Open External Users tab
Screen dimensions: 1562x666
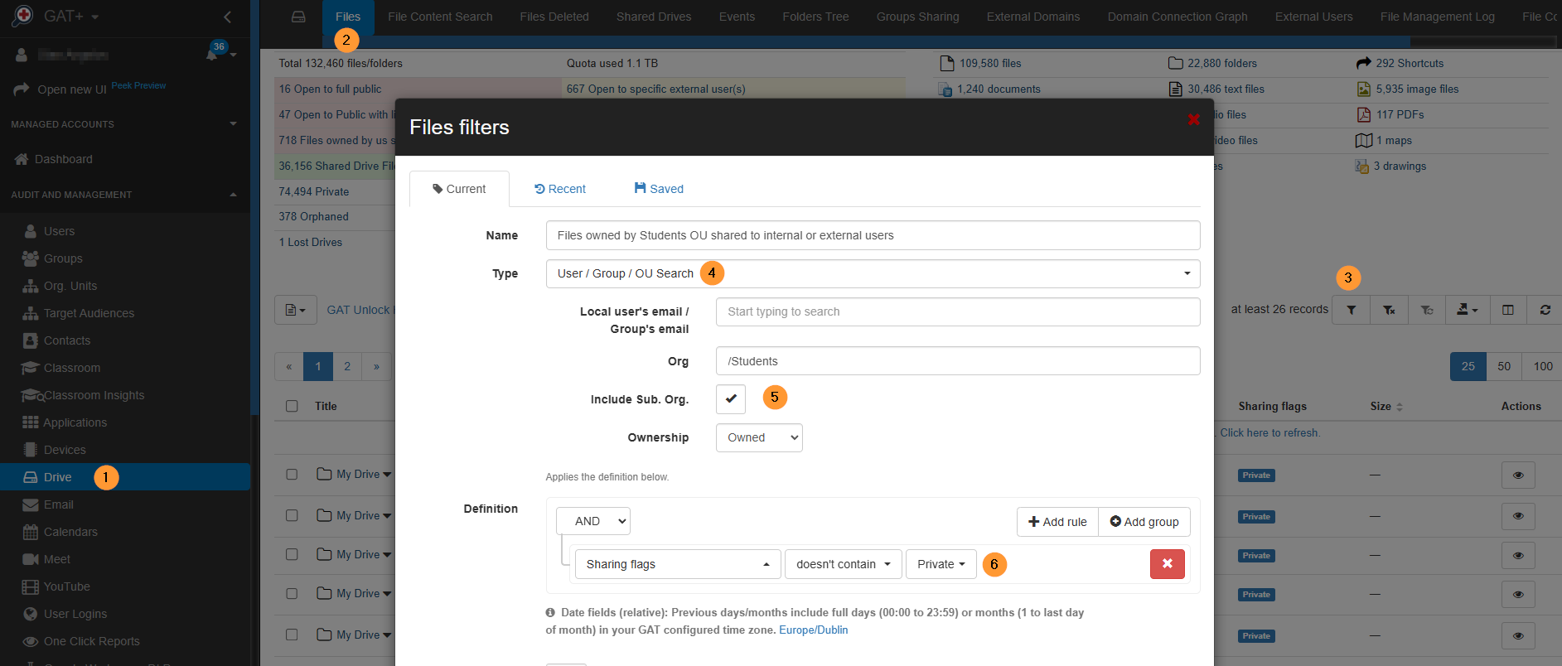click(1313, 17)
